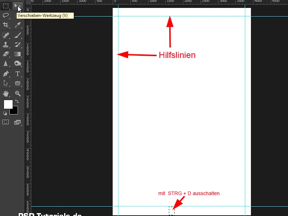Toggle Quick Mask mode

click(6, 122)
